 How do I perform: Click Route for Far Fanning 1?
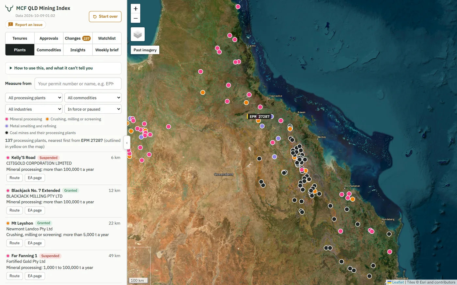[15, 276]
